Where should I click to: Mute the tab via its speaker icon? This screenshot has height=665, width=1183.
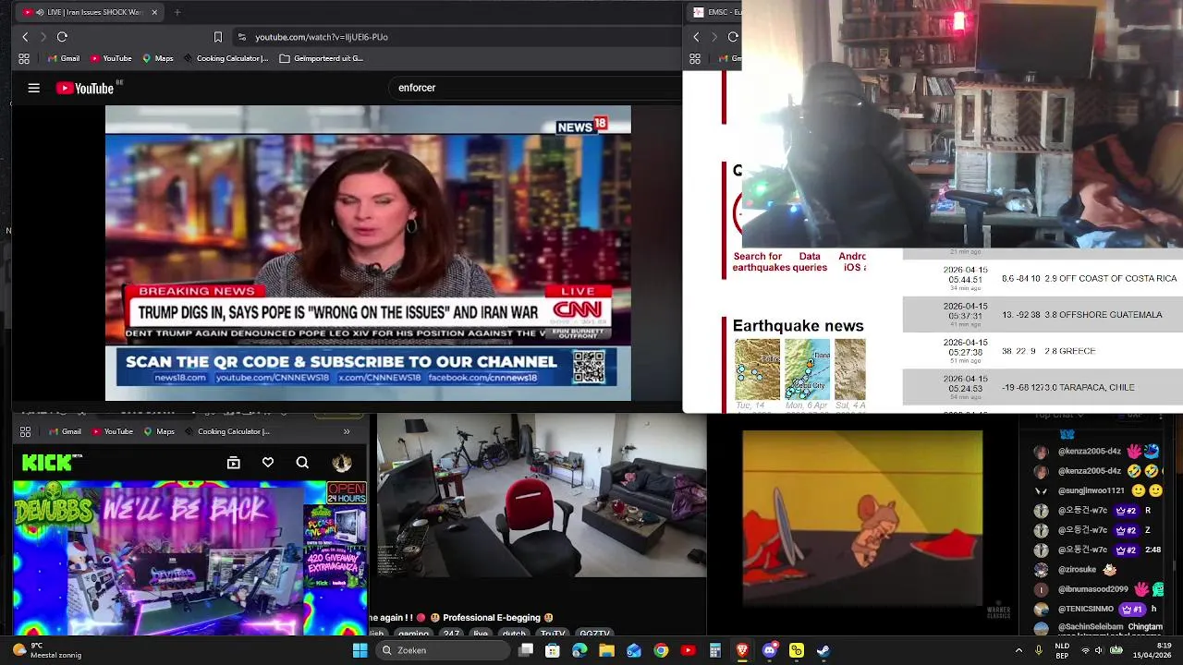click(39, 12)
